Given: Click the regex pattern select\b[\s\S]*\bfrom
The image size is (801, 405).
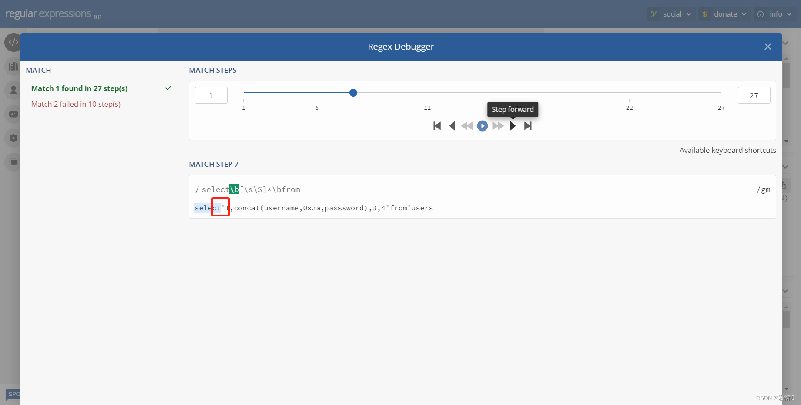Looking at the screenshot, I should (251, 189).
